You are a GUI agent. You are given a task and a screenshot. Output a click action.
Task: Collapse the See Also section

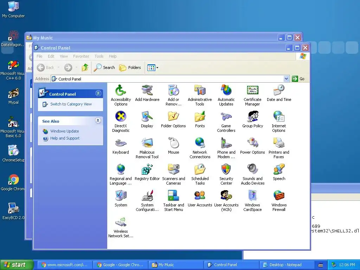tap(98, 121)
